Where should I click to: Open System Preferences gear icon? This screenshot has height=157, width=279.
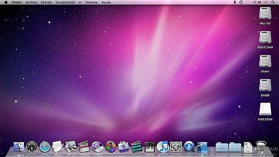176,147
